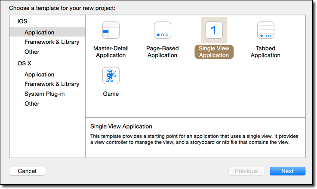Screen dimensions: 317x189
Task: Select the Tabbed Application template icon
Action: 266,30
